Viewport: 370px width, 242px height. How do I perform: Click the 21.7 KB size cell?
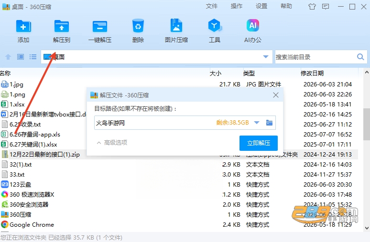(229, 84)
